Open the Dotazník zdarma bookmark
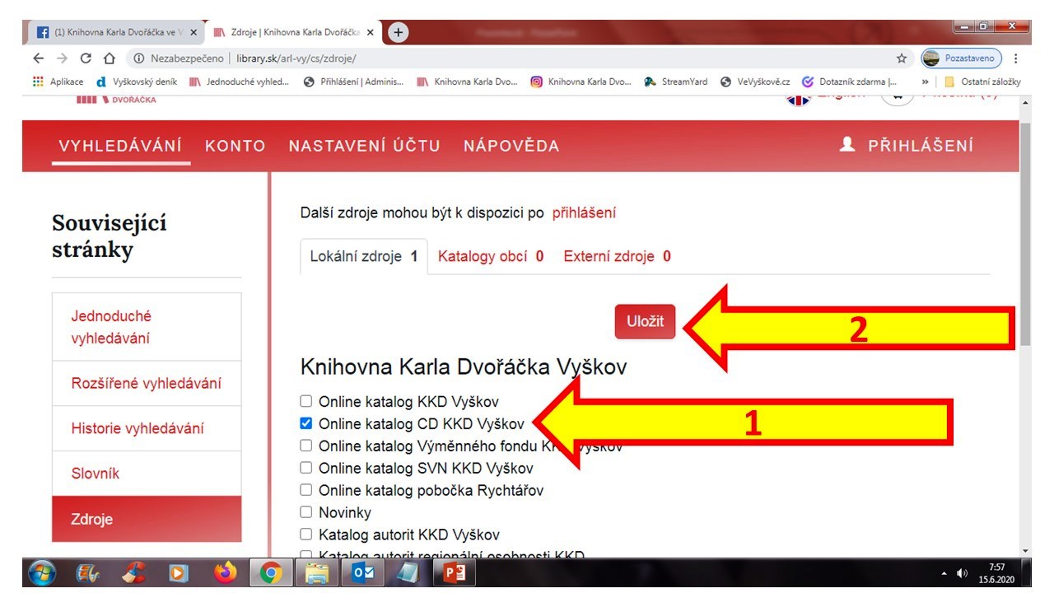Screen dimensions: 1054x593 coord(850,82)
